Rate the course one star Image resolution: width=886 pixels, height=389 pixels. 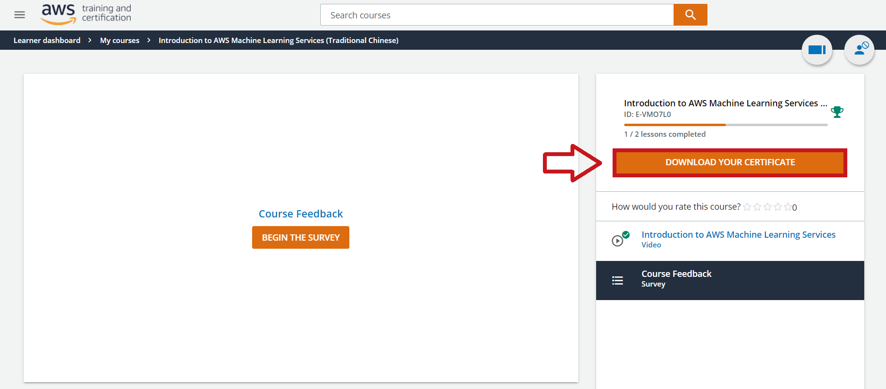point(747,207)
